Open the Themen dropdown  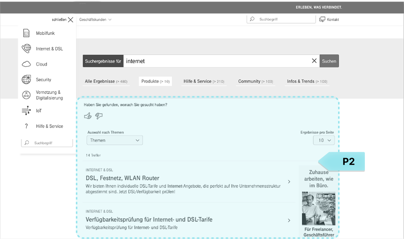[115, 140]
